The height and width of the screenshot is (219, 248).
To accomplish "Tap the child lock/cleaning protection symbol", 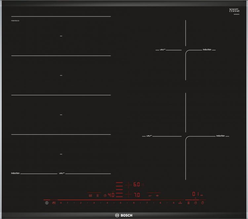I will click(54, 203).
